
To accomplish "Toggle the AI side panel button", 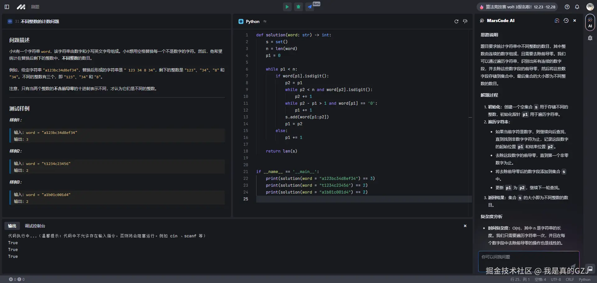I will (590, 23).
